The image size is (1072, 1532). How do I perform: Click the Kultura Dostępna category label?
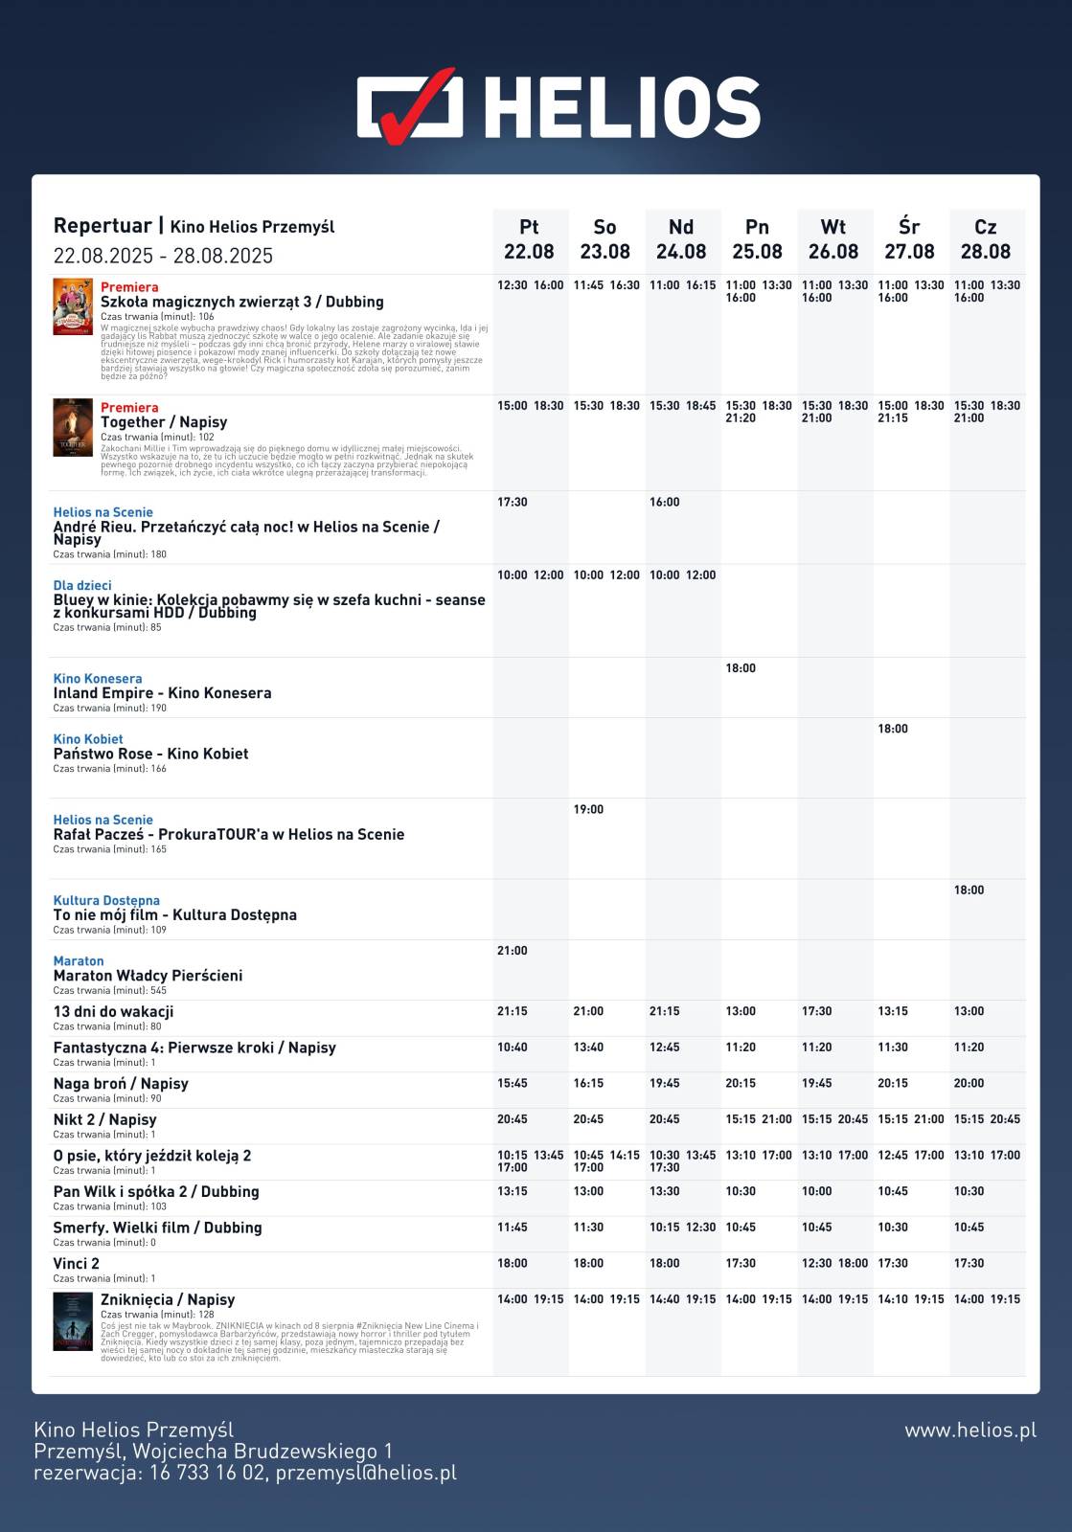pyautogui.click(x=106, y=900)
